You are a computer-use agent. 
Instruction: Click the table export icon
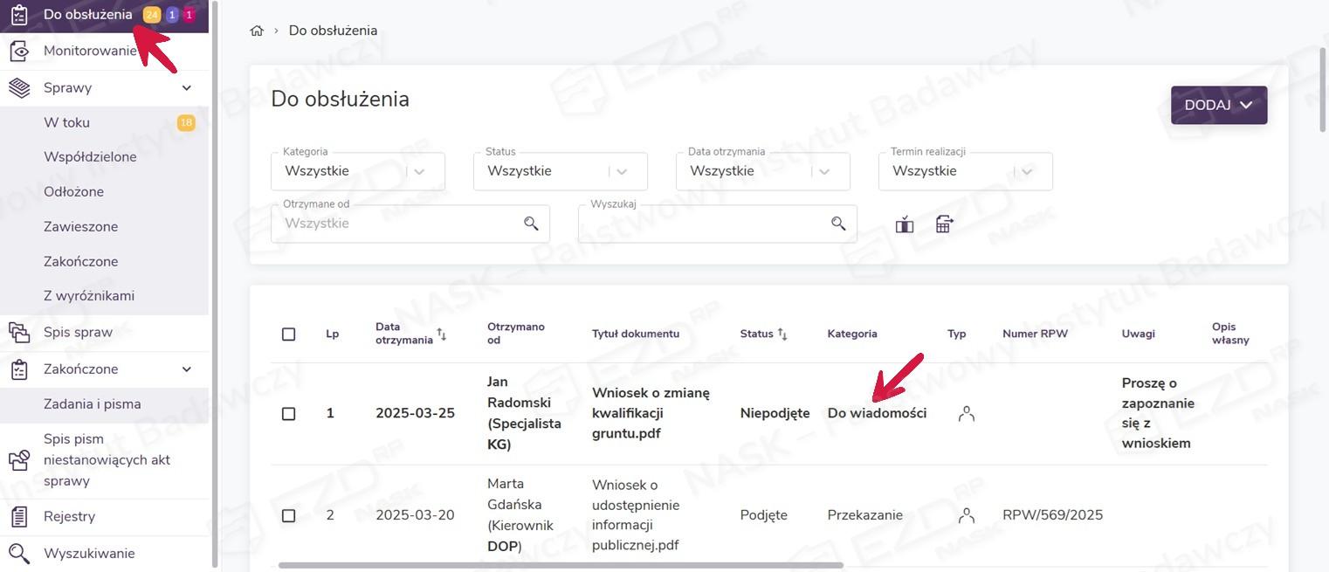(x=944, y=224)
